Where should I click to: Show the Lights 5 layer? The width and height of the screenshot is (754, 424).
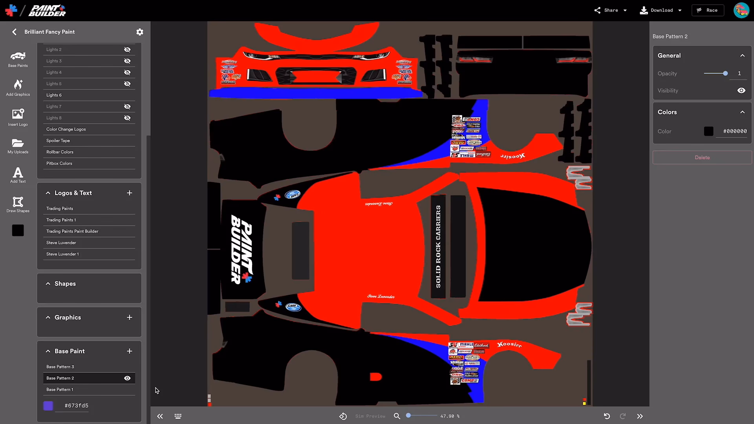tap(127, 84)
